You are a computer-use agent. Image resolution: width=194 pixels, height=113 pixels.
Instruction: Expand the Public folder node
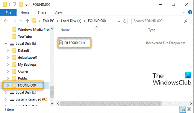click(x=8, y=78)
